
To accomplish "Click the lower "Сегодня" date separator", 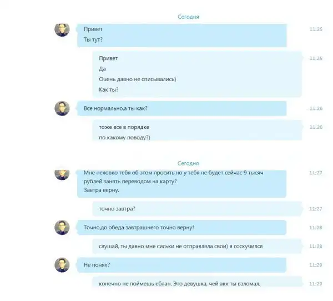I will 188,163.
